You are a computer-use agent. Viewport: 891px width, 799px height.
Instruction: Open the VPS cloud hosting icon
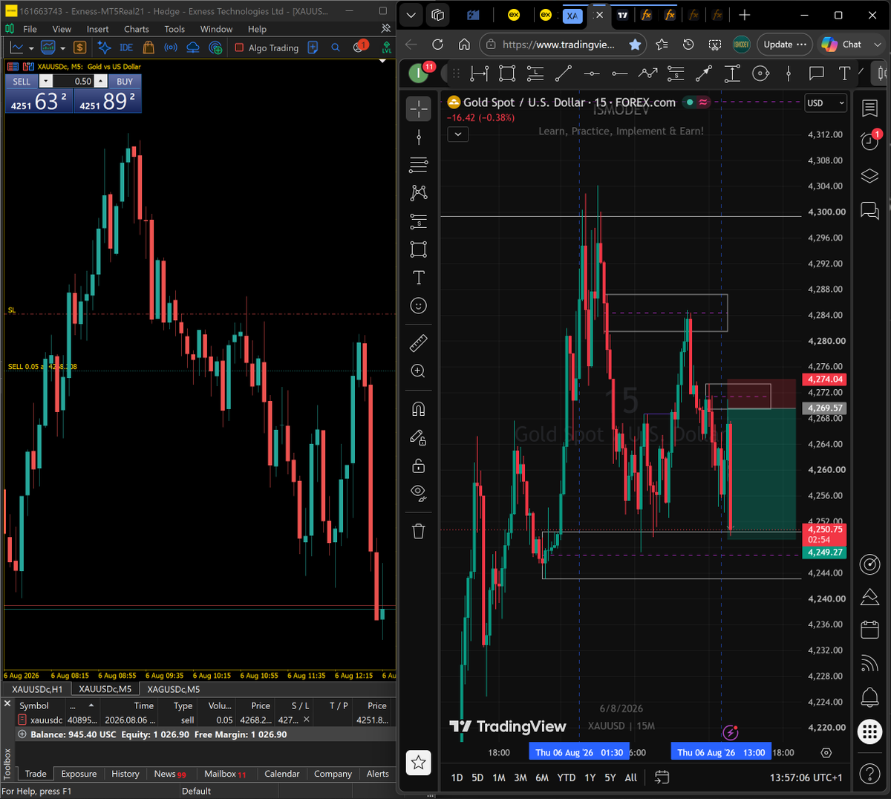pyautogui.click(x=193, y=48)
